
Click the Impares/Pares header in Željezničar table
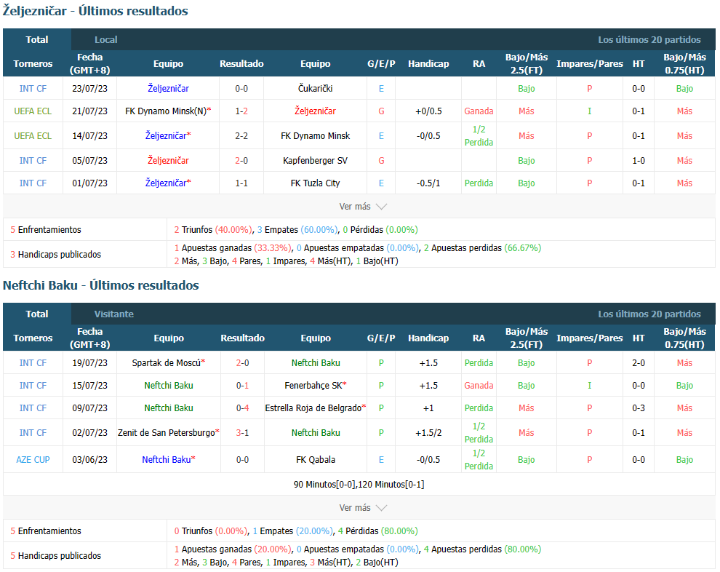pyautogui.click(x=590, y=63)
